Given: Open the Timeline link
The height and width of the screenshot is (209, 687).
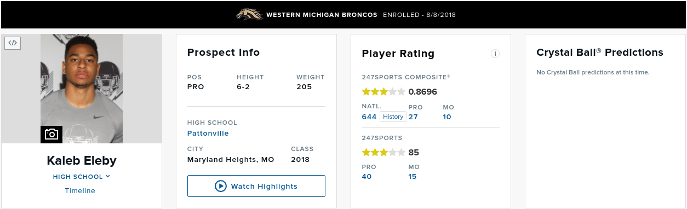Looking at the screenshot, I should 80,191.
